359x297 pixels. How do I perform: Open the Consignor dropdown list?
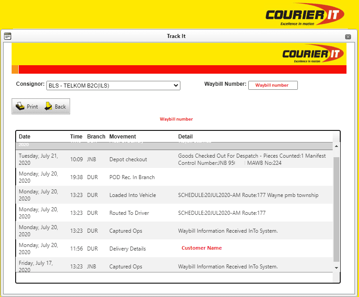click(113, 86)
